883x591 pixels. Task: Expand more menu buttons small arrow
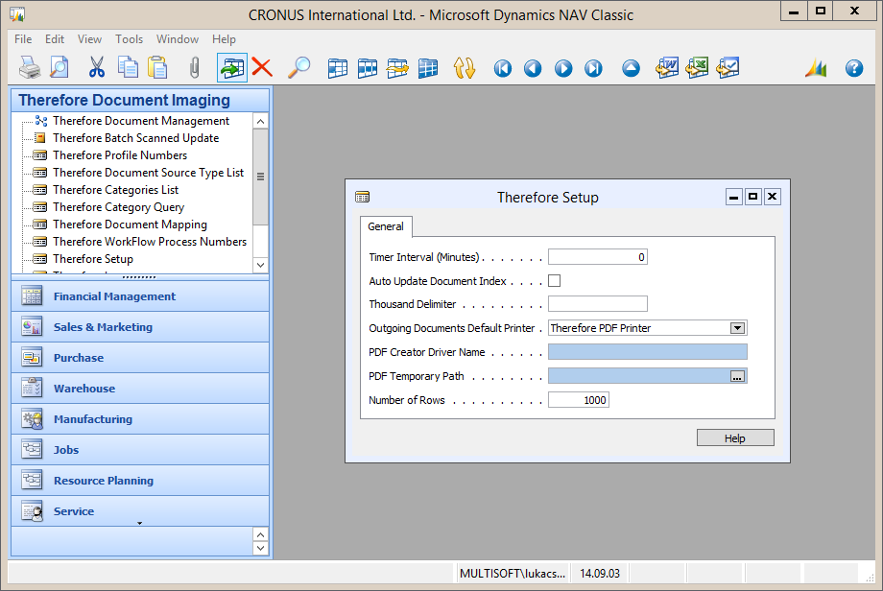point(140,524)
